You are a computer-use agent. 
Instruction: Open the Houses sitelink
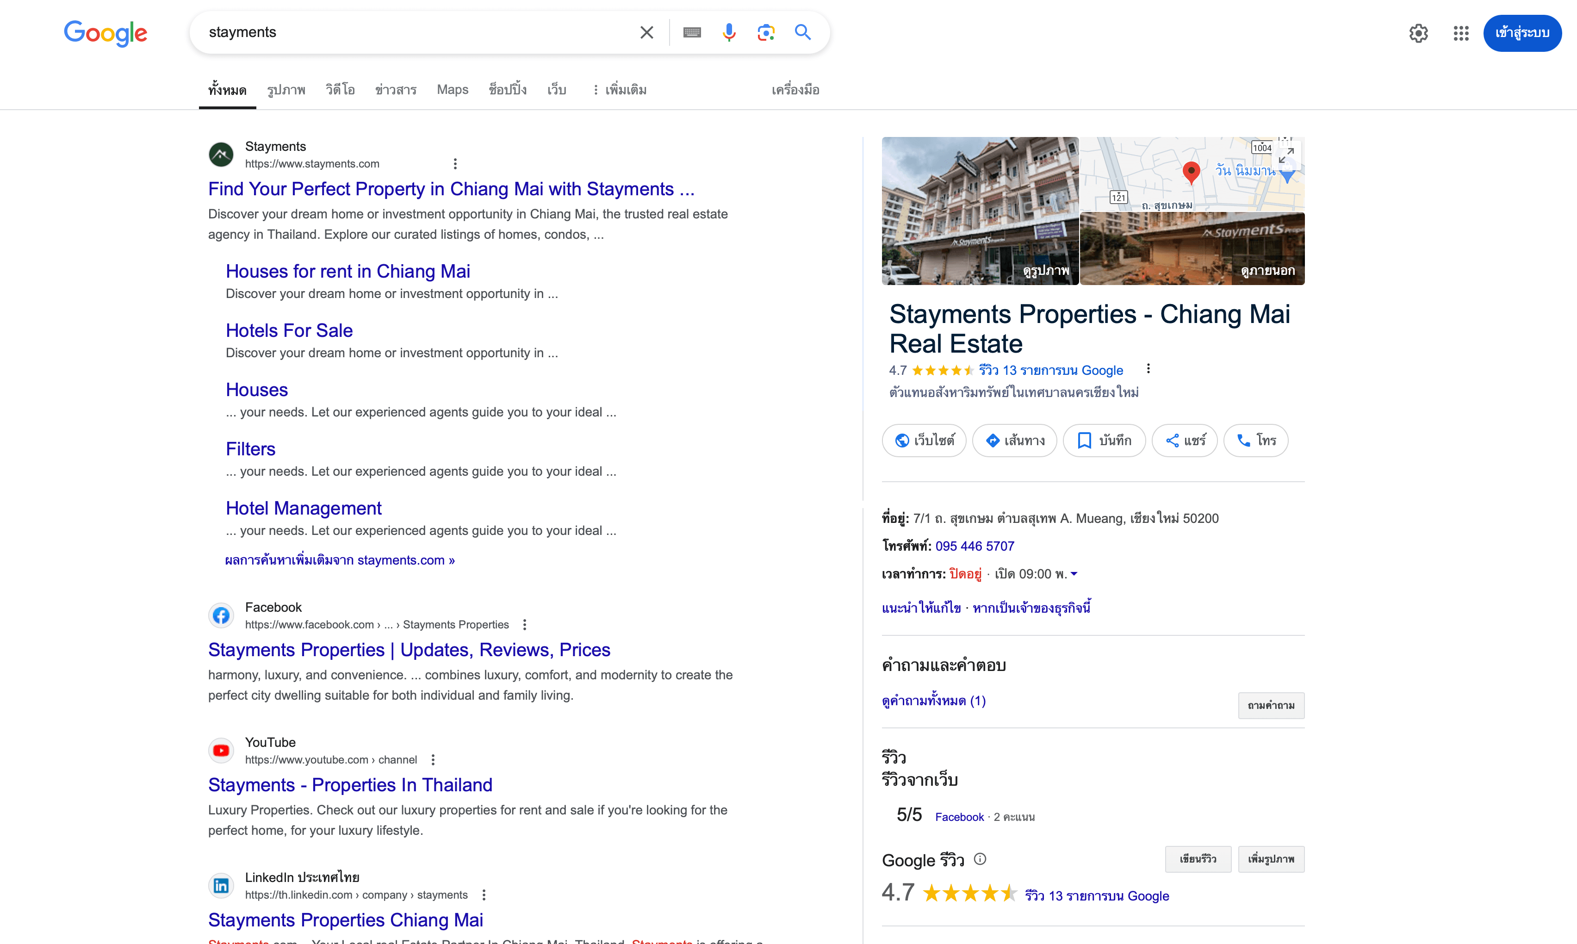256,389
